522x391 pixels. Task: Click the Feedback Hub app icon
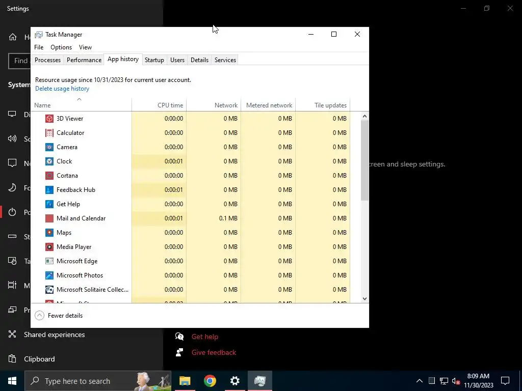click(49, 190)
